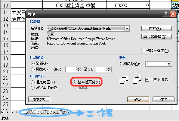The height and width of the screenshot is (121, 179).
Task: Open the printer name dropdown list
Action: click(x=127, y=29)
